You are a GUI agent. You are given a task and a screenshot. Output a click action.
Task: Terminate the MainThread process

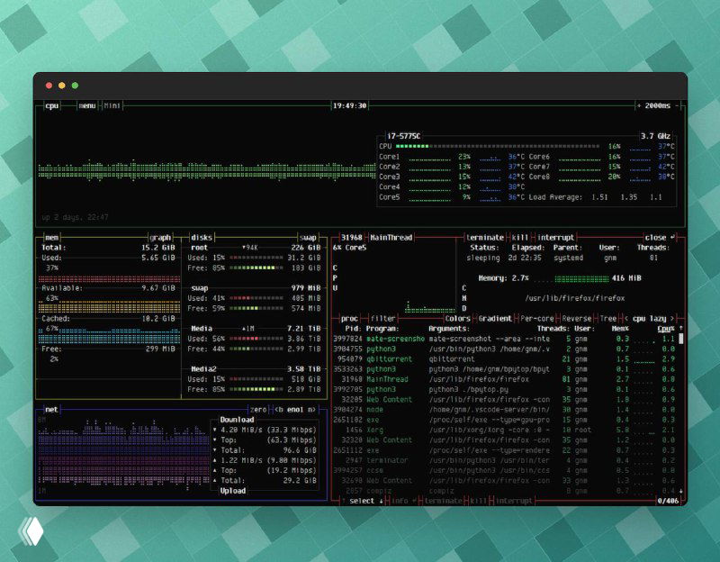pos(486,236)
